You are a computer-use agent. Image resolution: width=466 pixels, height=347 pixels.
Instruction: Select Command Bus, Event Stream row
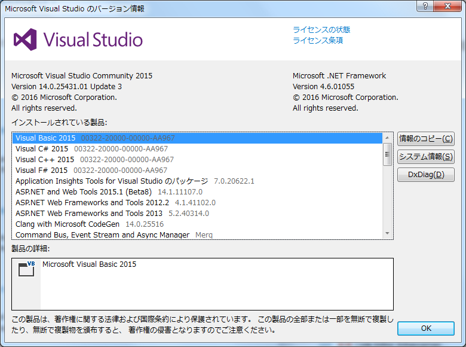click(197, 235)
